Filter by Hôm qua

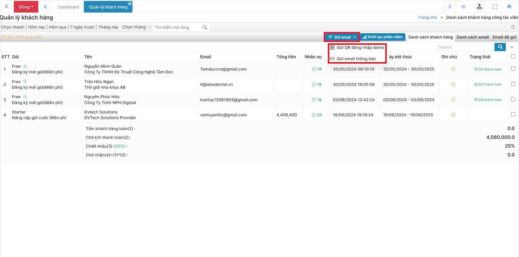coord(57,27)
